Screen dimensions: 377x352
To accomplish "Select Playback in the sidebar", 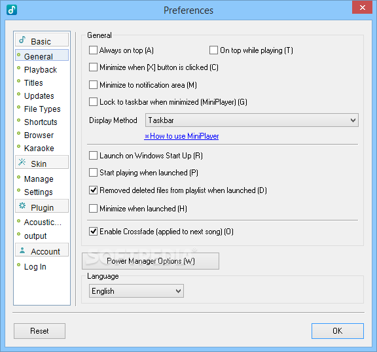I will tap(41, 69).
